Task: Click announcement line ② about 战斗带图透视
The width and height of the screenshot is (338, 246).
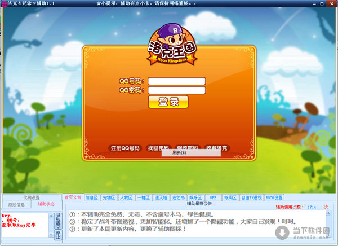Action: click(x=183, y=222)
